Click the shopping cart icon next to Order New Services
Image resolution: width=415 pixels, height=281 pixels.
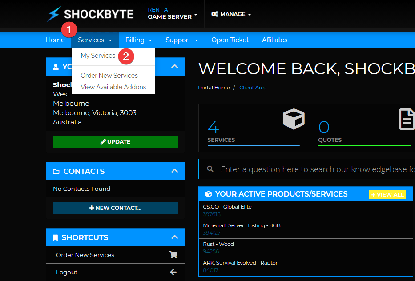tap(173, 254)
